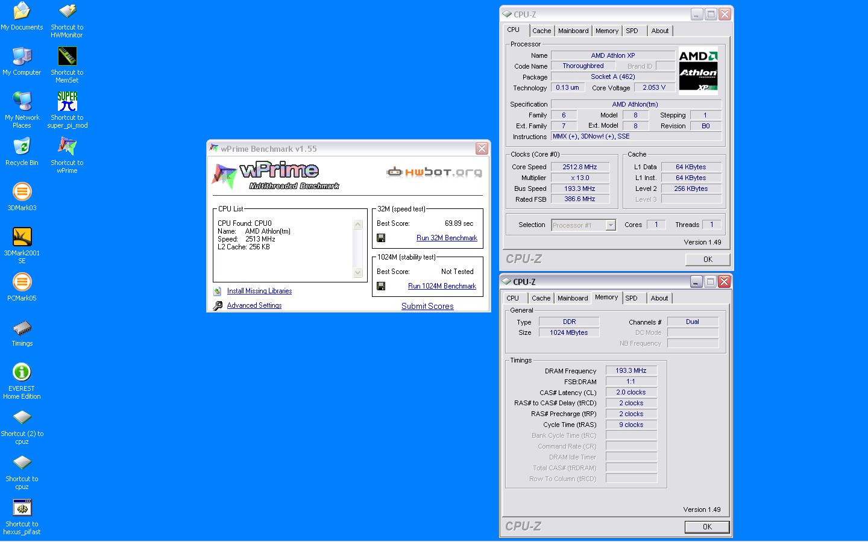Open About tab in bottom CPU-Z window
The image size is (868, 542).
click(659, 298)
